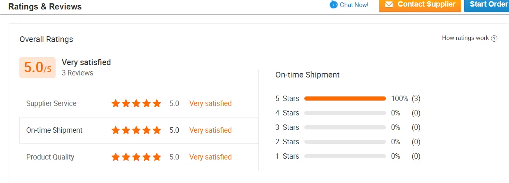Open the Chat Now link
Screen dimensions: 509x183
point(354,5)
